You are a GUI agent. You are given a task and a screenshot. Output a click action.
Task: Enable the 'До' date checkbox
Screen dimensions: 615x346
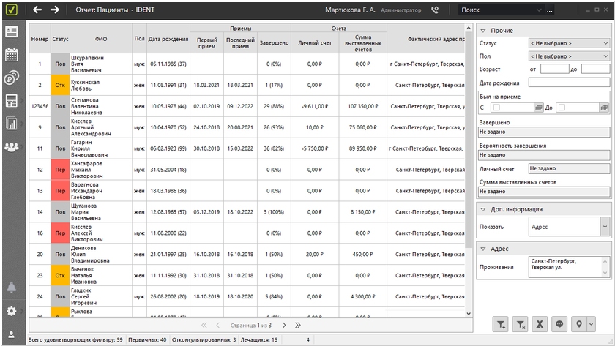562,108
